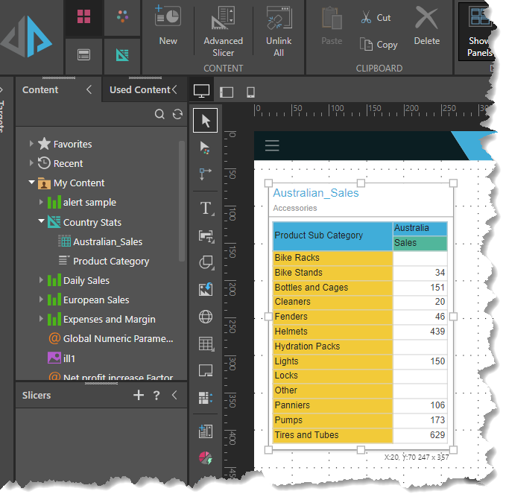Select the Content panel tab

tap(40, 89)
